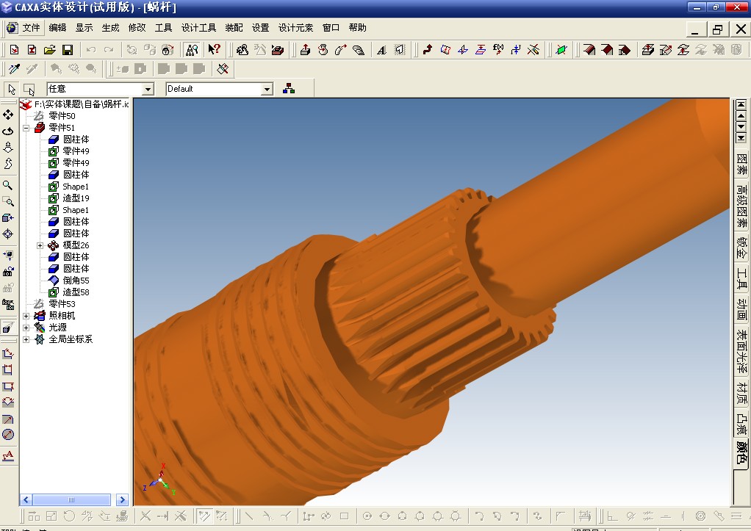Switch to the 钣金 catalog tab
Image resolution: width=751 pixels, height=531 pixels.
[x=741, y=248]
